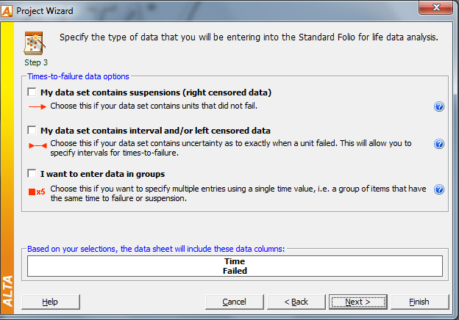Complete the wizard with Finish
Image resolution: width=459 pixels, height=320 pixels.
click(x=419, y=302)
